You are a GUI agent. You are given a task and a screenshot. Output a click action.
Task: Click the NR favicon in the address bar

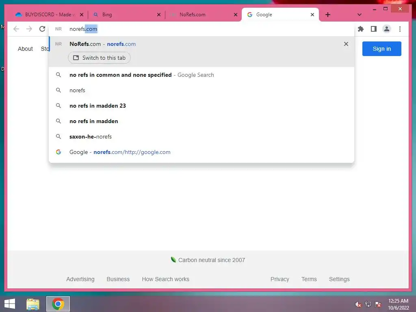58,29
